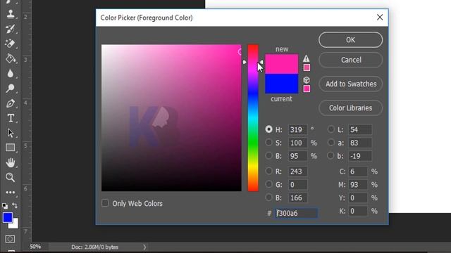Screen dimensions: 451x253
Task: Click the Lab a field showing 83
Action: pos(360,143)
